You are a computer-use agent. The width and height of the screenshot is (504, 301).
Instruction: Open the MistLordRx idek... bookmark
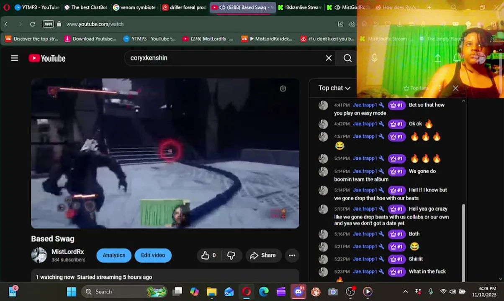pos(267,39)
